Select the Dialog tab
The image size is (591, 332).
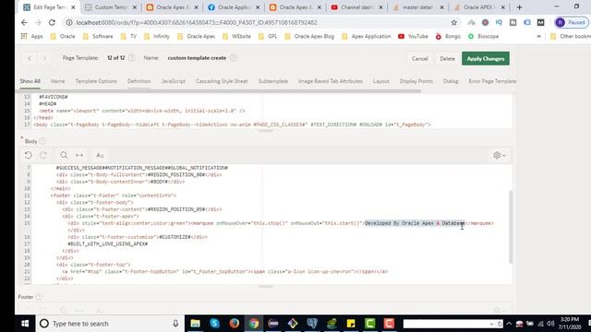[x=451, y=81]
